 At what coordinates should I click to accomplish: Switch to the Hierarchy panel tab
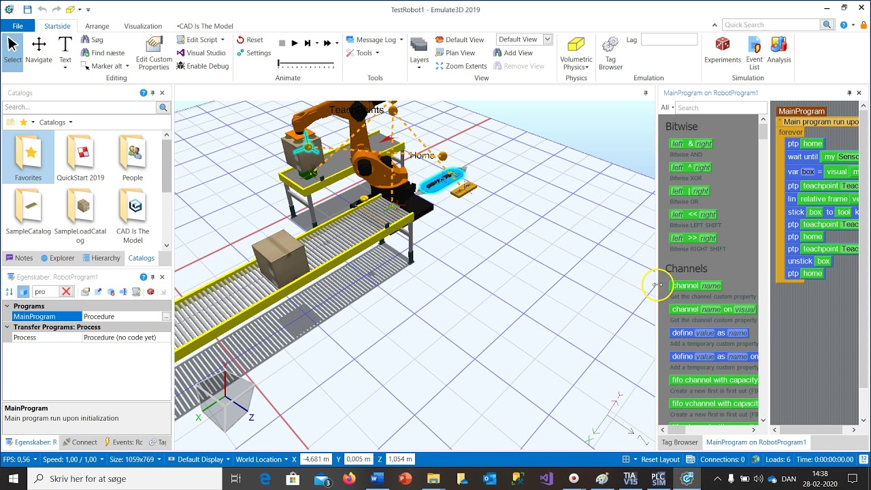[x=101, y=258]
